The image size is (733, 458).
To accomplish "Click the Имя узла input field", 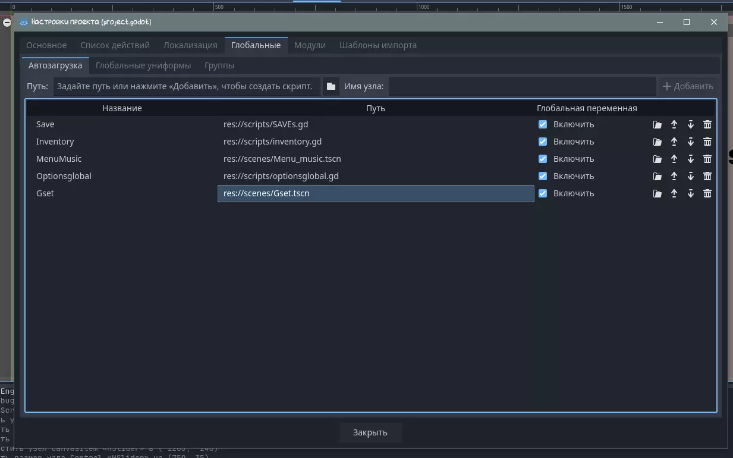I will [522, 86].
